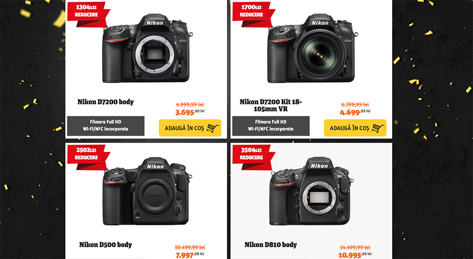This screenshot has height=259, width=473.
Task: Open the Nikon D500 body title link
Action: (105, 244)
